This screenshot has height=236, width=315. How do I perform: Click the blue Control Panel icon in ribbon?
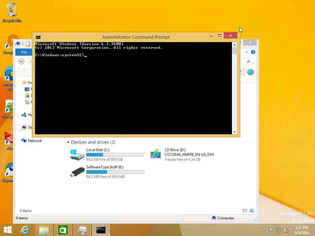click(250, 72)
